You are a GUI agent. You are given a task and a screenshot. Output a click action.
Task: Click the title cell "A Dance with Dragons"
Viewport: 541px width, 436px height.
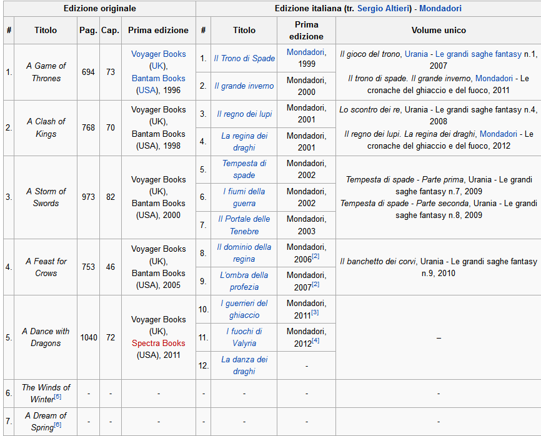[46, 337]
